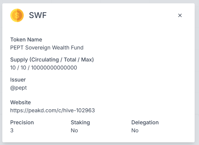This screenshot has width=199, height=145.
Task: Close the SWF token info dialog
Action: 180,15
